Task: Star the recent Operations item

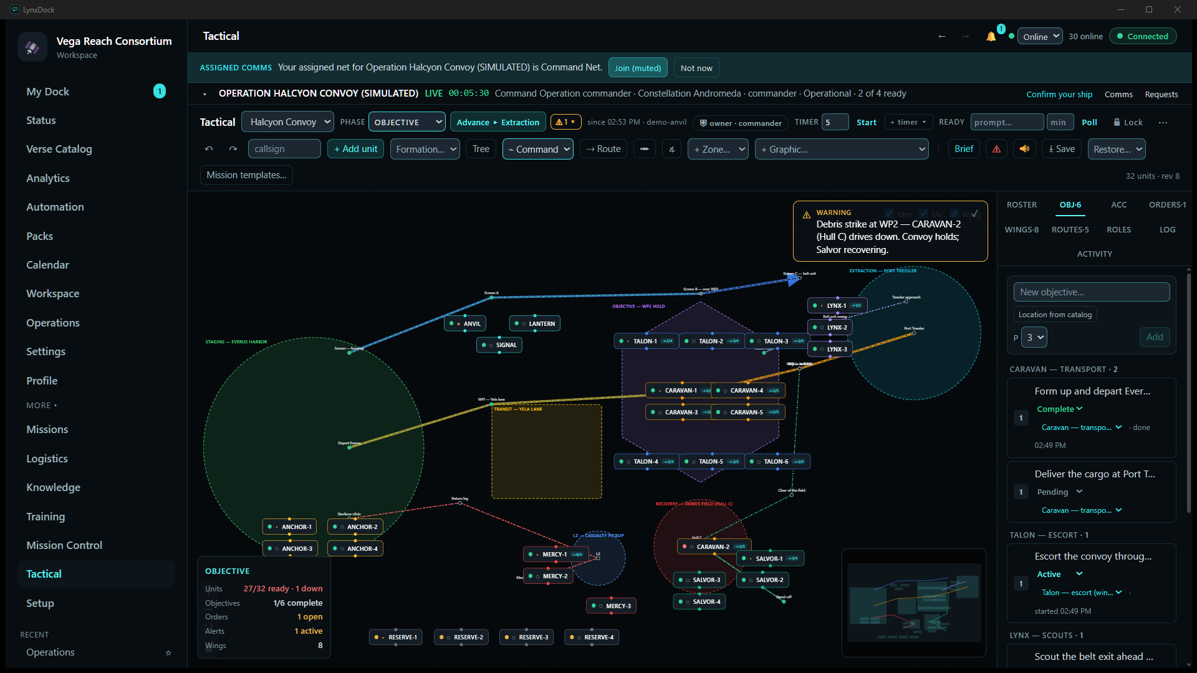Action: tap(168, 652)
